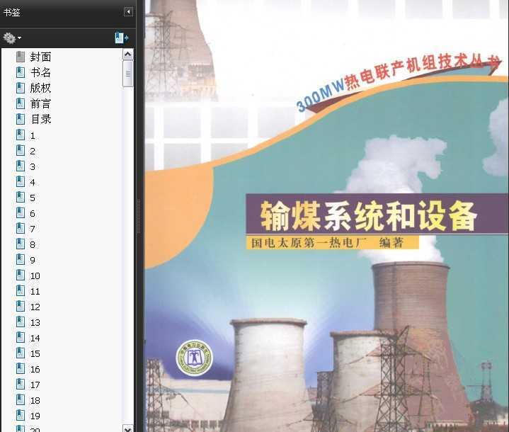Jump to bookmark 17
The image size is (509, 432).
point(35,385)
